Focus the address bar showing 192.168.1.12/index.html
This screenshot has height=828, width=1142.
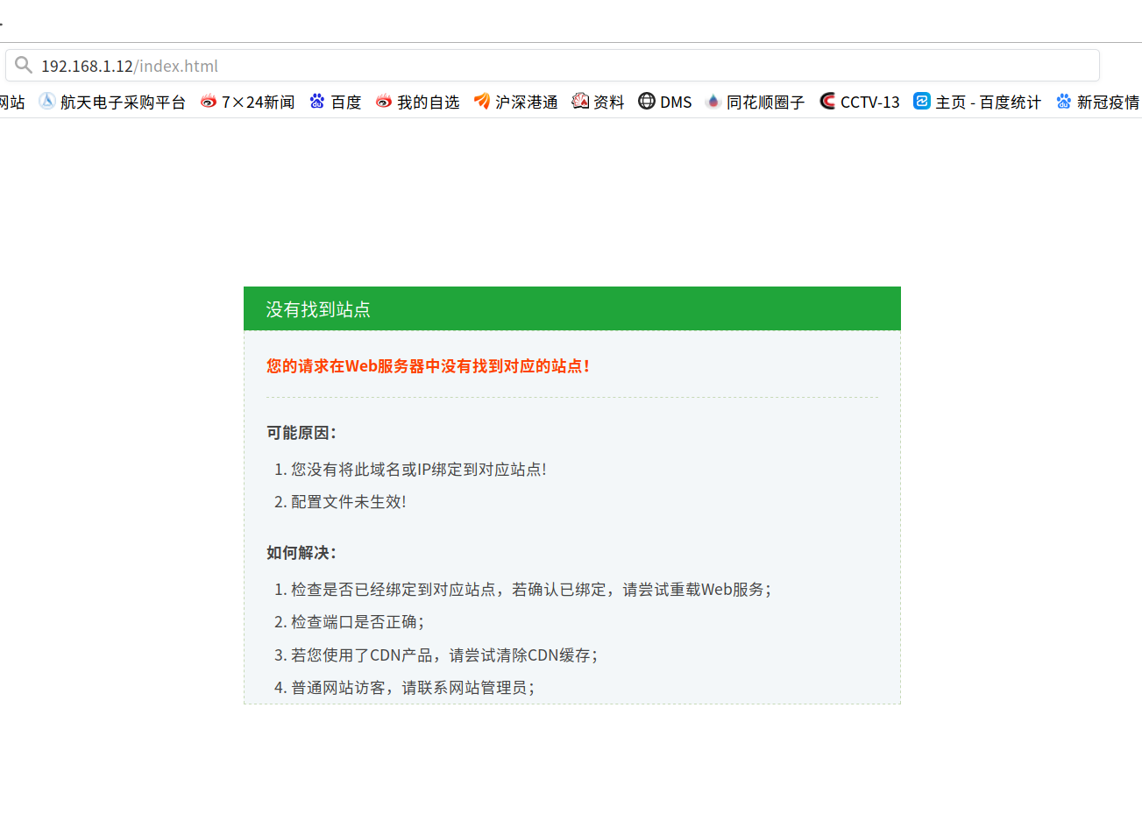click(x=552, y=66)
